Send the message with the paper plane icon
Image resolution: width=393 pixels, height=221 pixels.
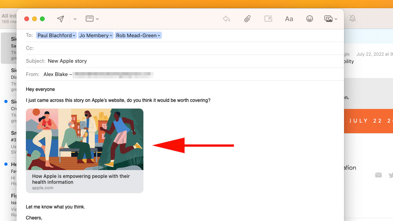[x=60, y=19]
